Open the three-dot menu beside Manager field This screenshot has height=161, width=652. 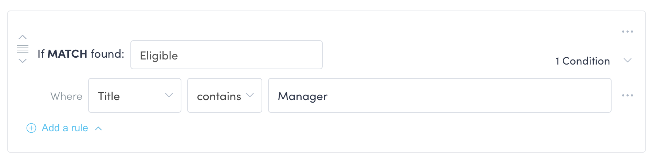[x=627, y=95]
